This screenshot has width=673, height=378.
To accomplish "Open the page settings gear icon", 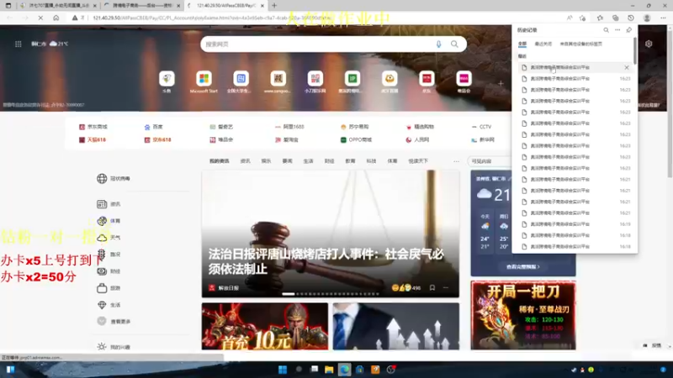I will (649, 44).
